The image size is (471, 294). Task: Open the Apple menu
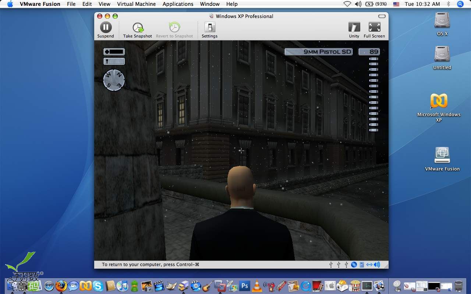(10, 4)
